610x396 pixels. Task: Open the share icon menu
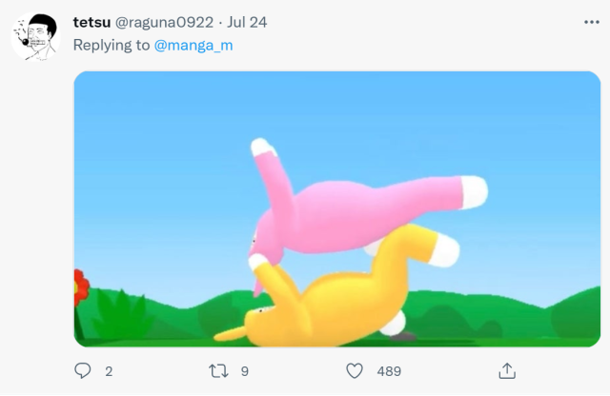click(x=507, y=370)
